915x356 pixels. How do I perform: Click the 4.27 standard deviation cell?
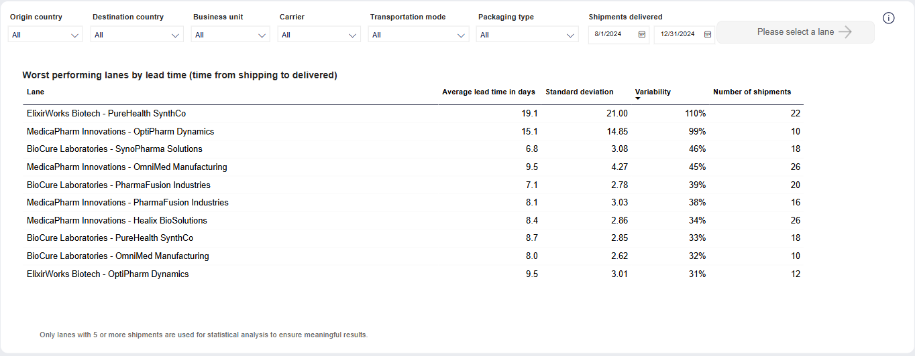click(x=619, y=167)
